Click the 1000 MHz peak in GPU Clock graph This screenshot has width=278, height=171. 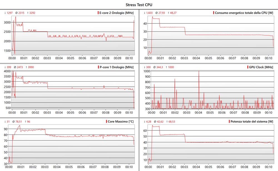(199, 72)
